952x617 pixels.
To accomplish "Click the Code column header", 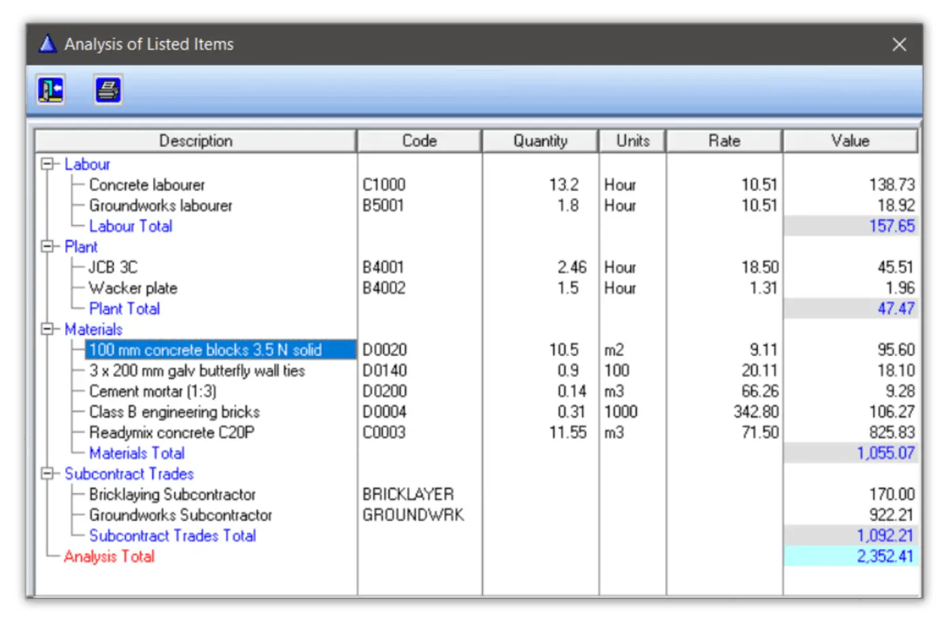I will (x=420, y=141).
